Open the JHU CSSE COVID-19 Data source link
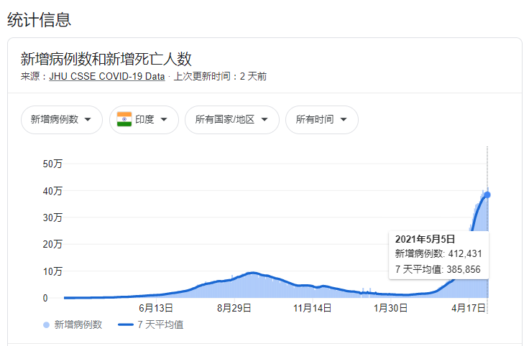Viewport: 529px width, 346px height. (107, 77)
